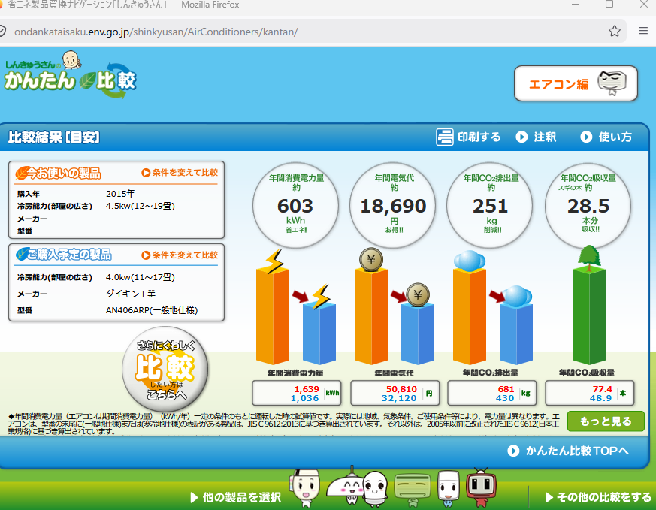Viewport: 656px width, 510px height.
Task: Click the address bar URL
Action: pos(156,32)
